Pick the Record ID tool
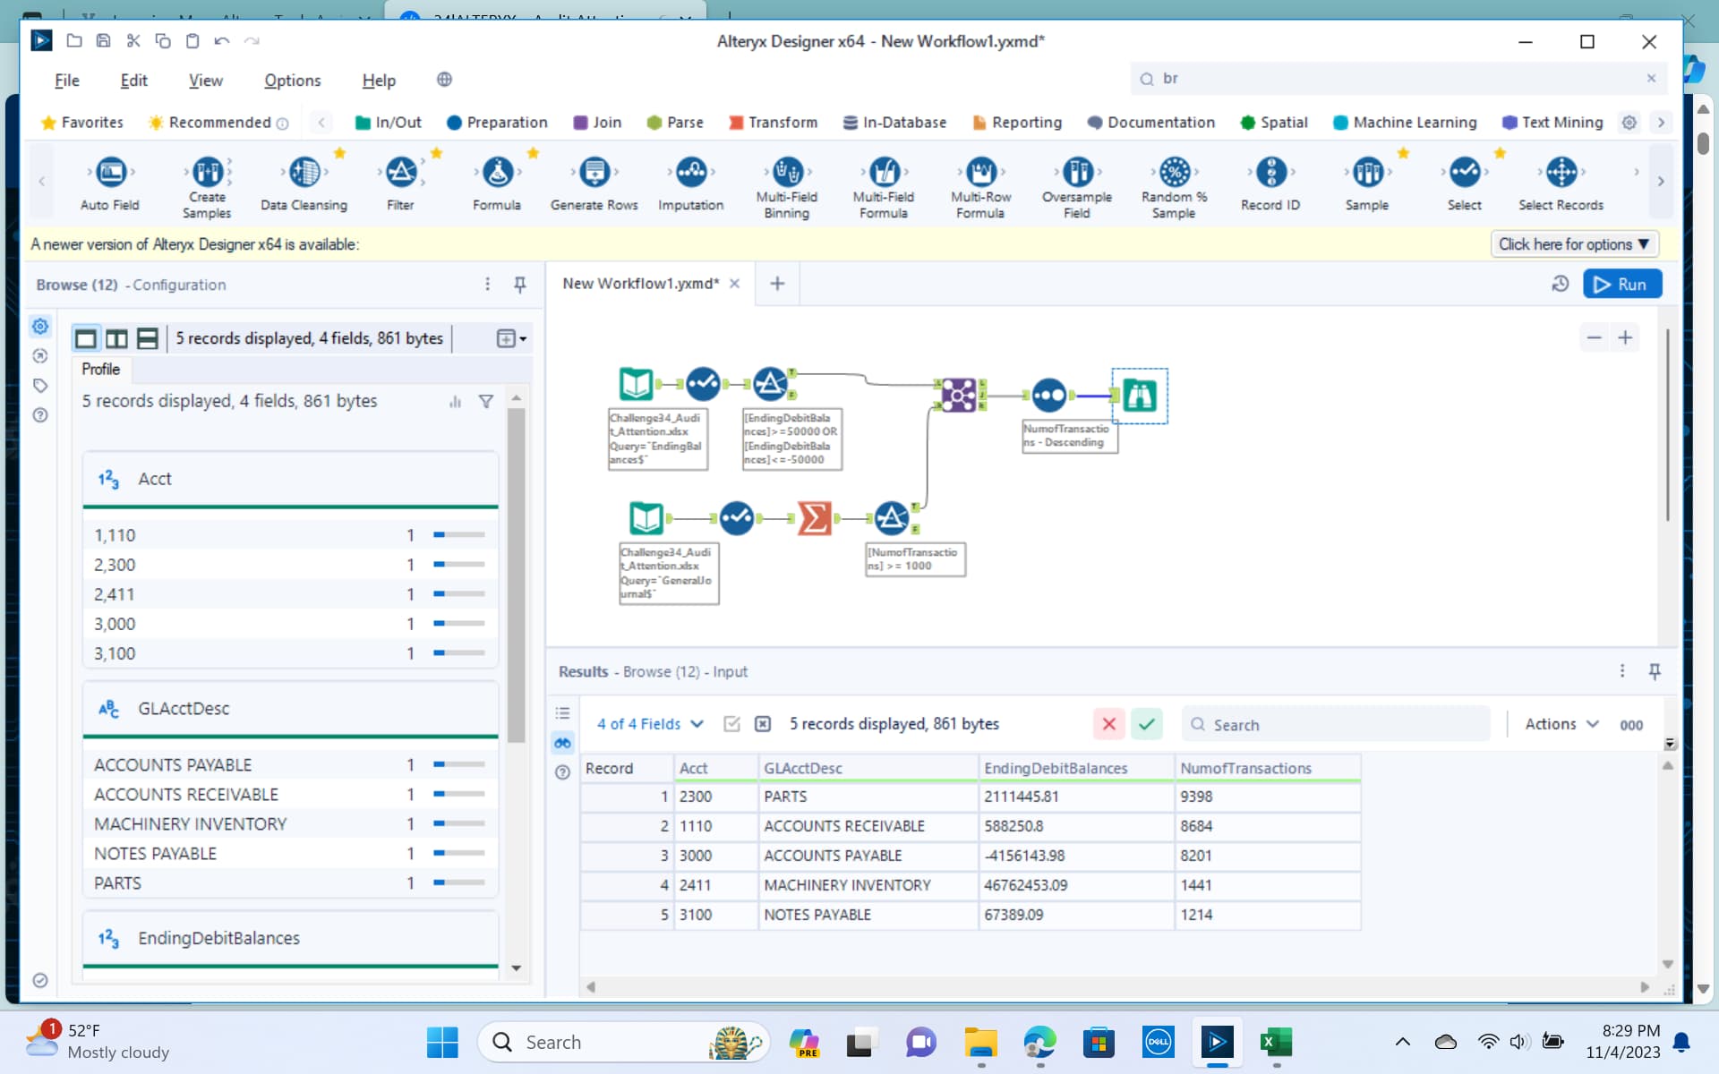Viewport: 1719px width, 1074px height. (x=1270, y=184)
